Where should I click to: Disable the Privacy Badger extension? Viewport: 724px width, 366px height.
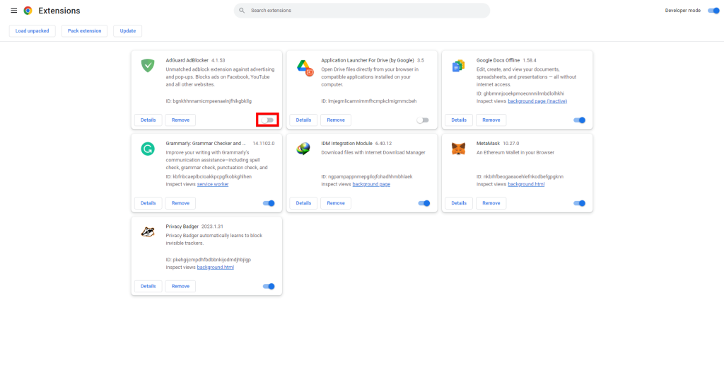pos(269,287)
